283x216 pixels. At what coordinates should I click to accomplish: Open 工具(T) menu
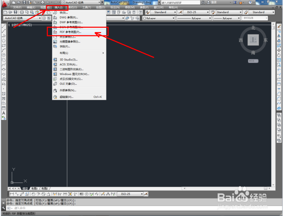pyautogui.click(x=87, y=7)
